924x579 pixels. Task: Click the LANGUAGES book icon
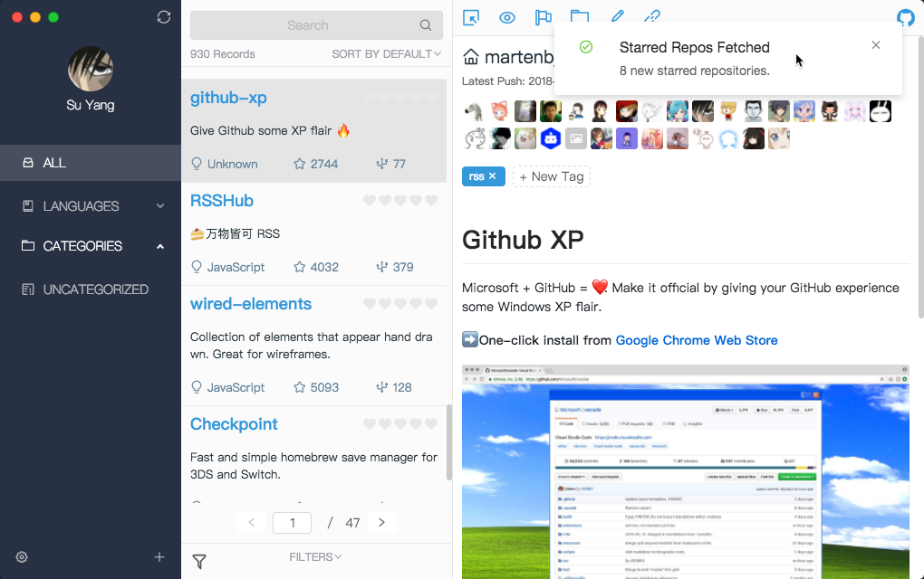pos(28,206)
